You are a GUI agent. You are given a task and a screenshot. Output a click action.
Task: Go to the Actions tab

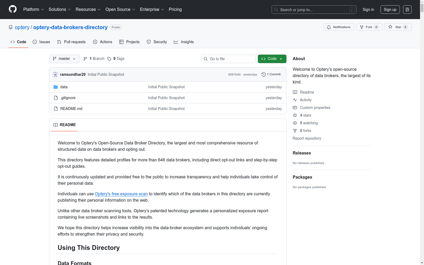[x=103, y=42]
